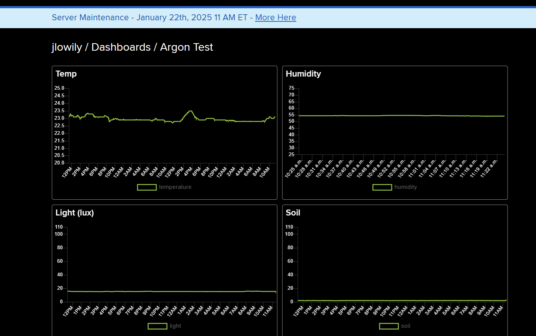Click the 25 label on Humidity axis

click(x=291, y=155)
